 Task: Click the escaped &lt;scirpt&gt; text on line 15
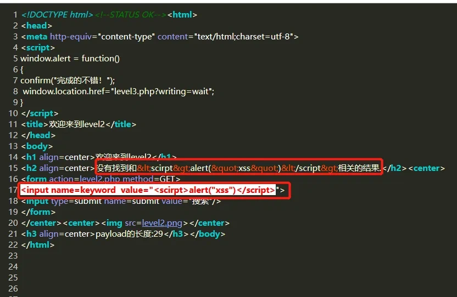[164, 168]
